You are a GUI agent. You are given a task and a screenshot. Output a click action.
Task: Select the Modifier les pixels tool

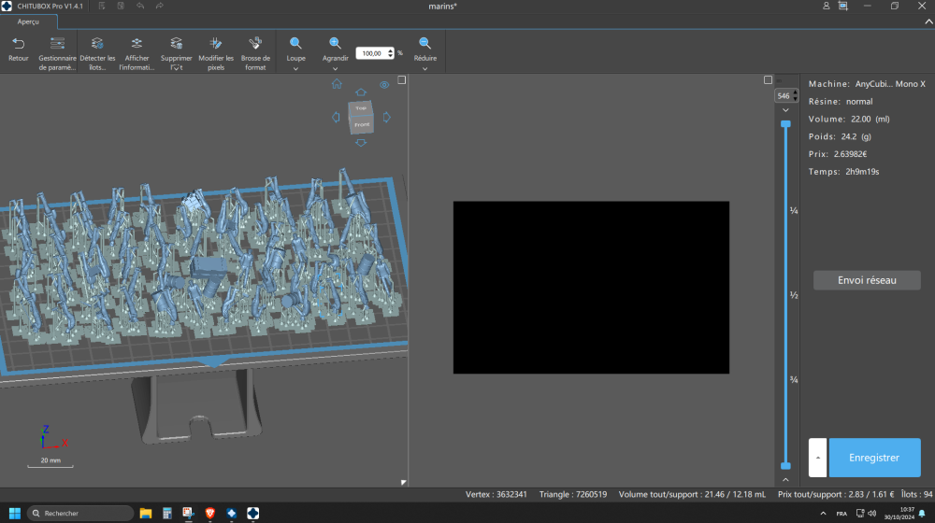click(x=216, y=44)
